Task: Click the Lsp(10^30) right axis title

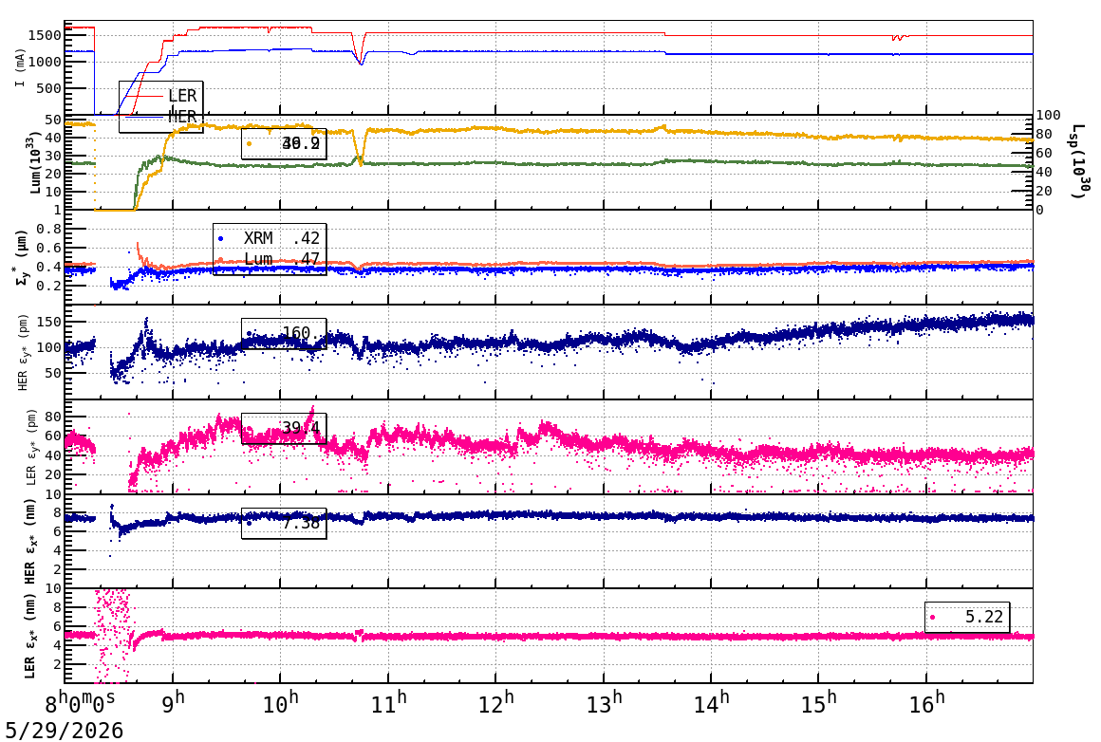Action: coord(1078,161)
